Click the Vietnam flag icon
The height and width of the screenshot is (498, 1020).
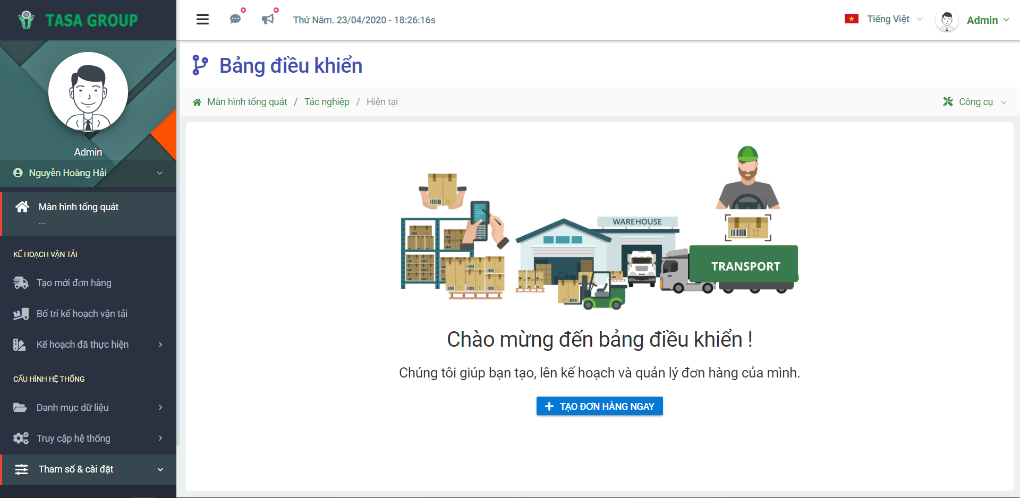pos(851,19)
